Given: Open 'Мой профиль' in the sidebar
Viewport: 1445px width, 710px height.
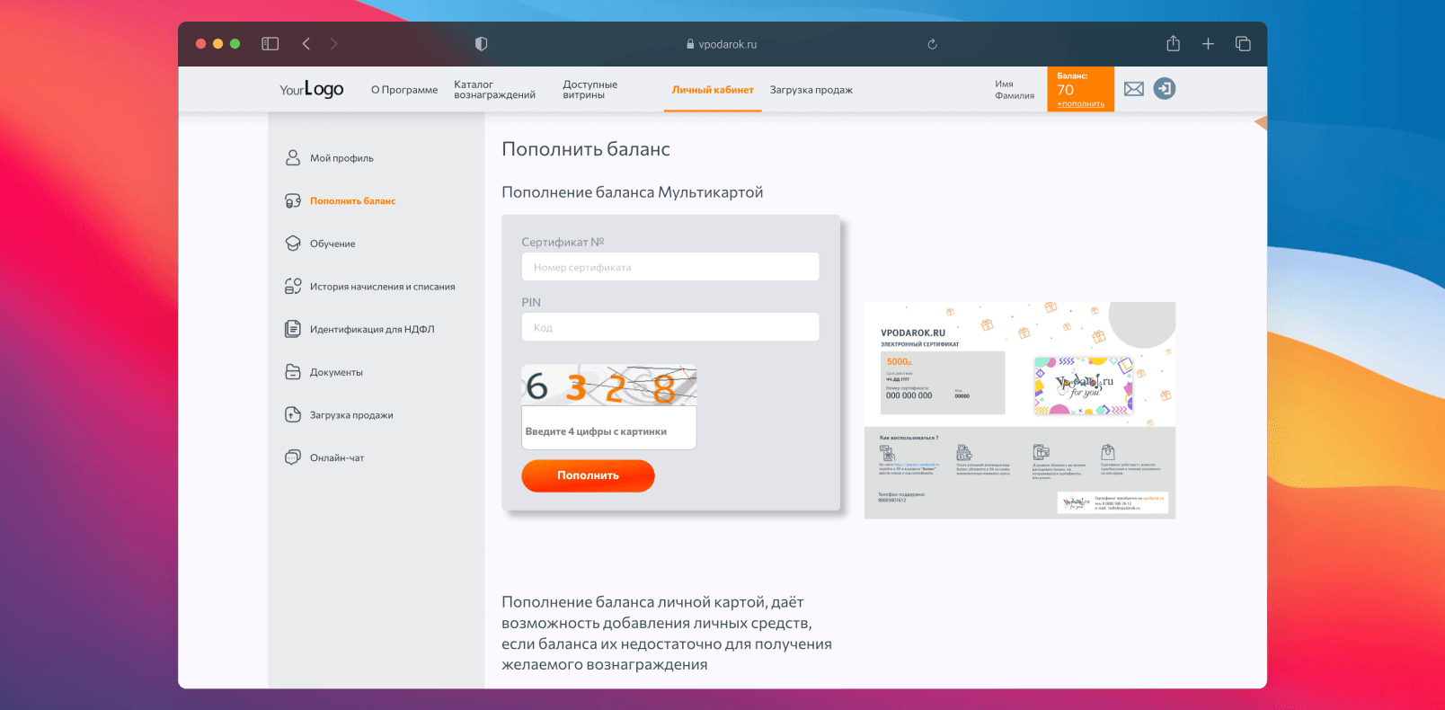Looking at the screenshot, I should (341, 158).
